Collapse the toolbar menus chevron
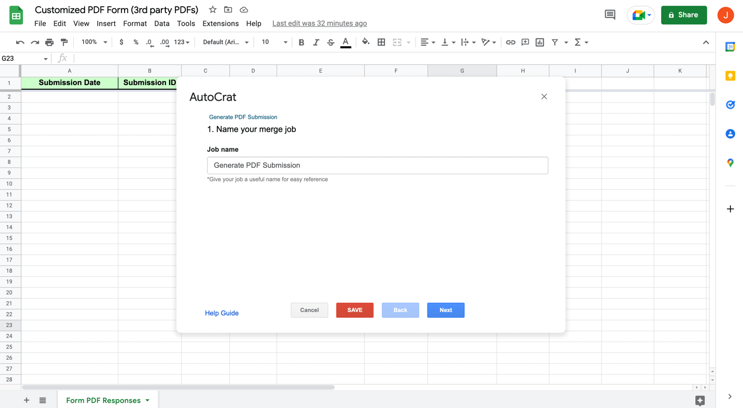 706,43
